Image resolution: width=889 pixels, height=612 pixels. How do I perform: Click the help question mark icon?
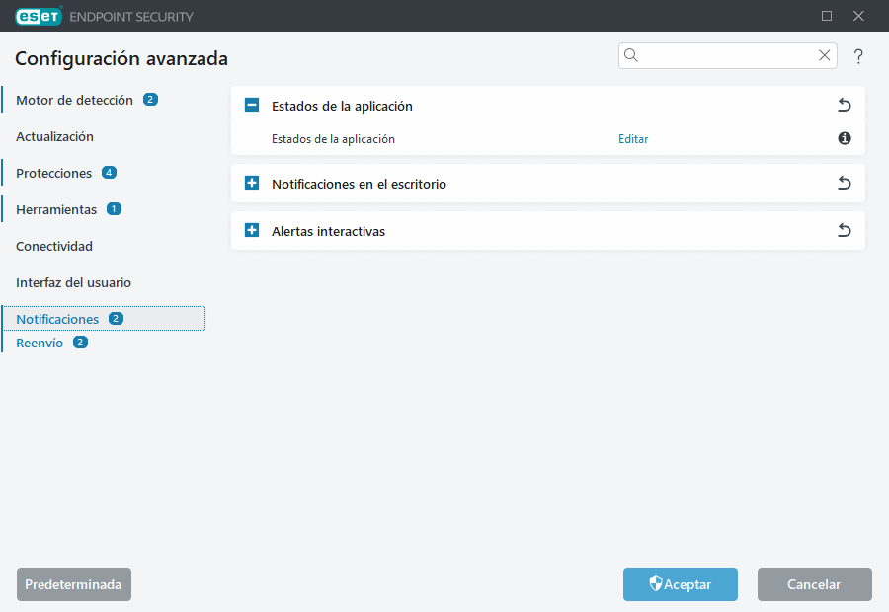click(858, 56)
